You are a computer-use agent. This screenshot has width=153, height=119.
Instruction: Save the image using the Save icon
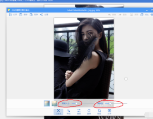click(x=21, y=15)
